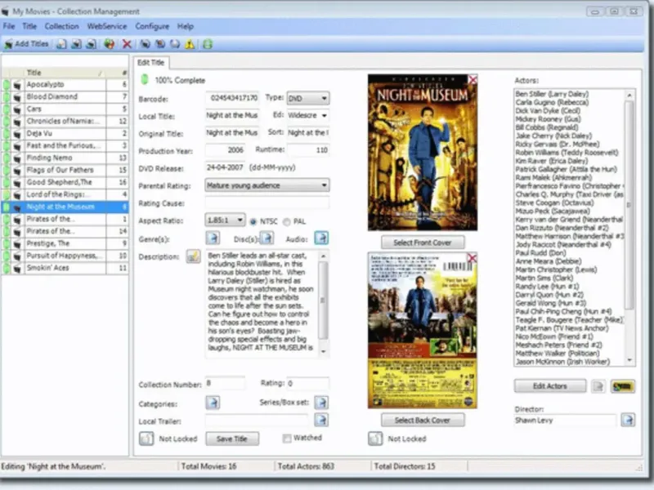Image resolution: width=654 pixels, height=490 pixels.
Task: Select Blood Diamond in the title list
Action: click(65, 96)
